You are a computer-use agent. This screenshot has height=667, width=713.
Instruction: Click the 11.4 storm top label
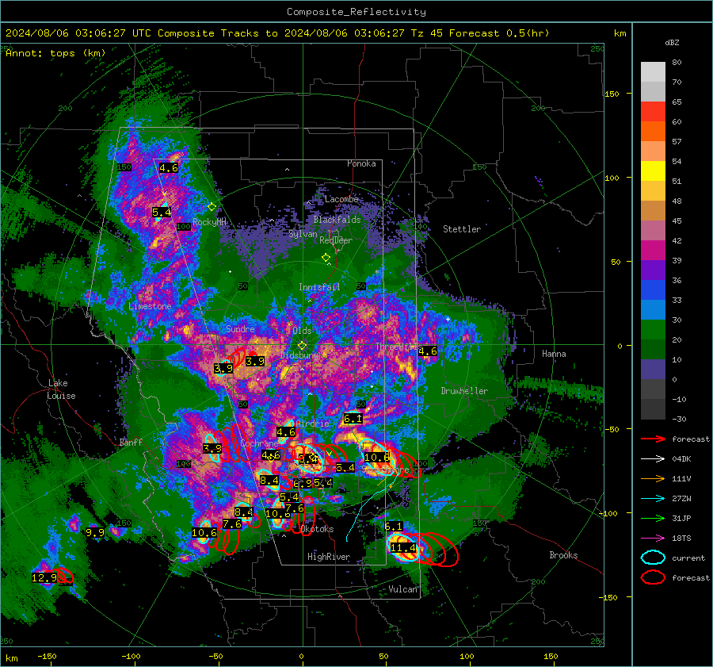[x=403, y=548]
